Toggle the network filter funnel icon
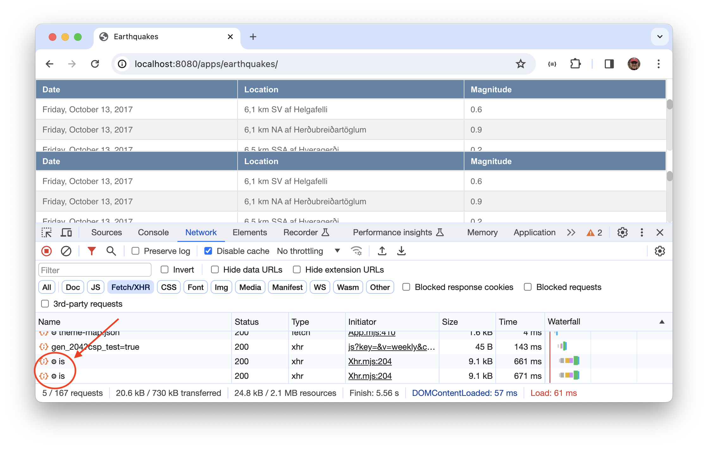Viewport: 708px width, 449px height. click(x=91, y=251)
